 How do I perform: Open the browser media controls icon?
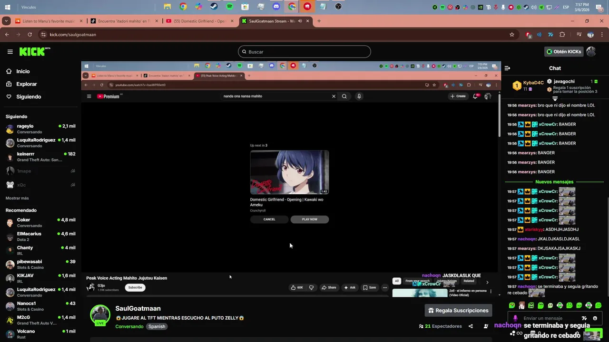[x=579, y=35]
